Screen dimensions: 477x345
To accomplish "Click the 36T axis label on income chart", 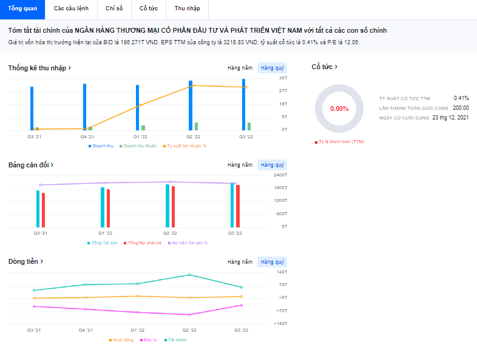I will coord(283,78).
